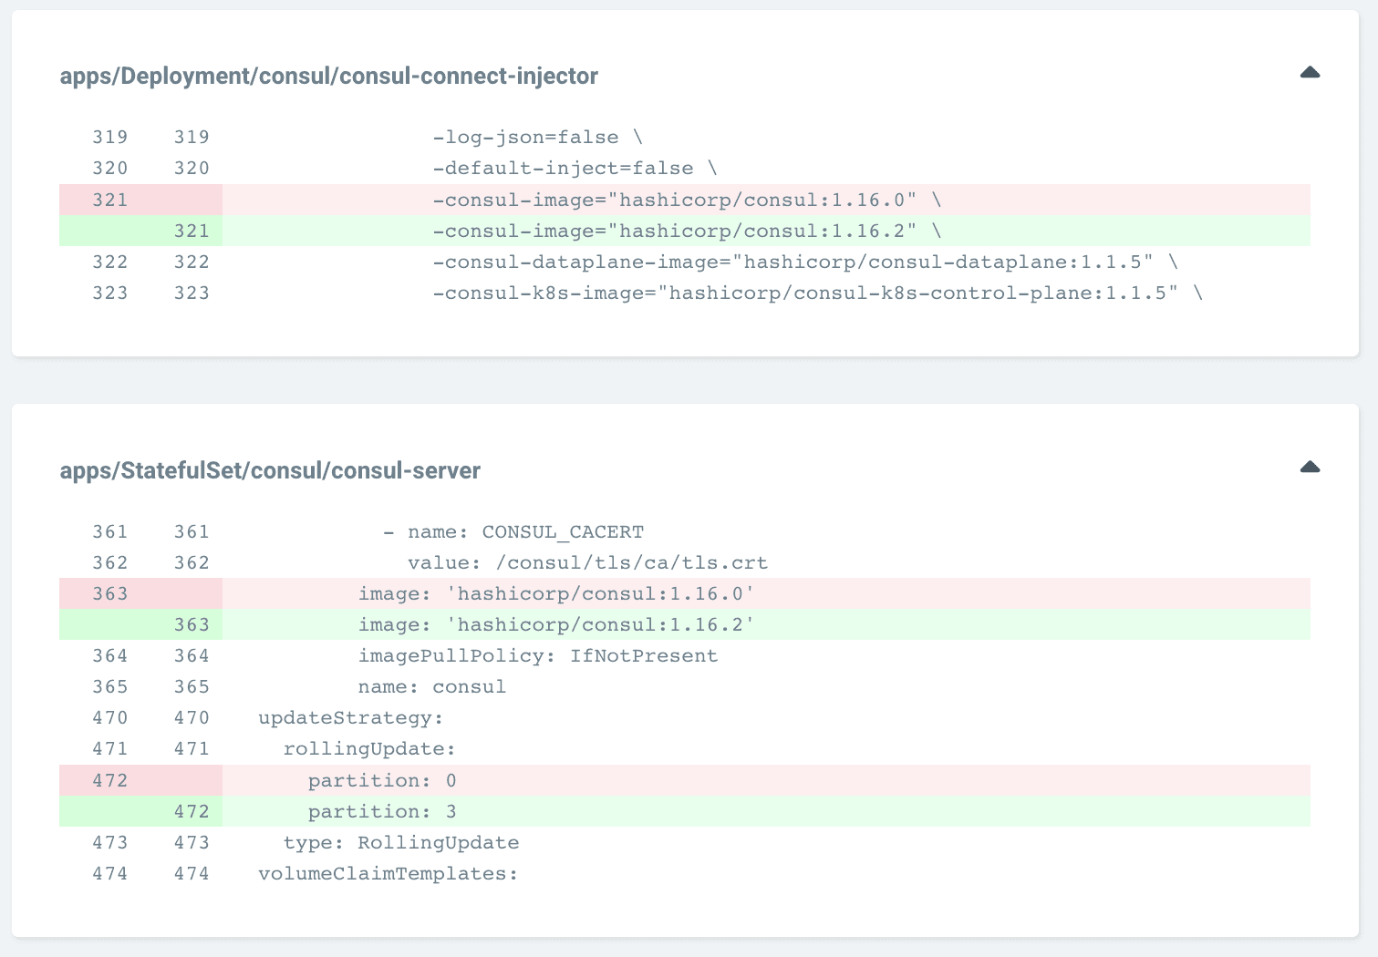Collapse the consul-server StatefulSet diff section
This screenshot has height=957, width=1378.
click(1310, 468)
